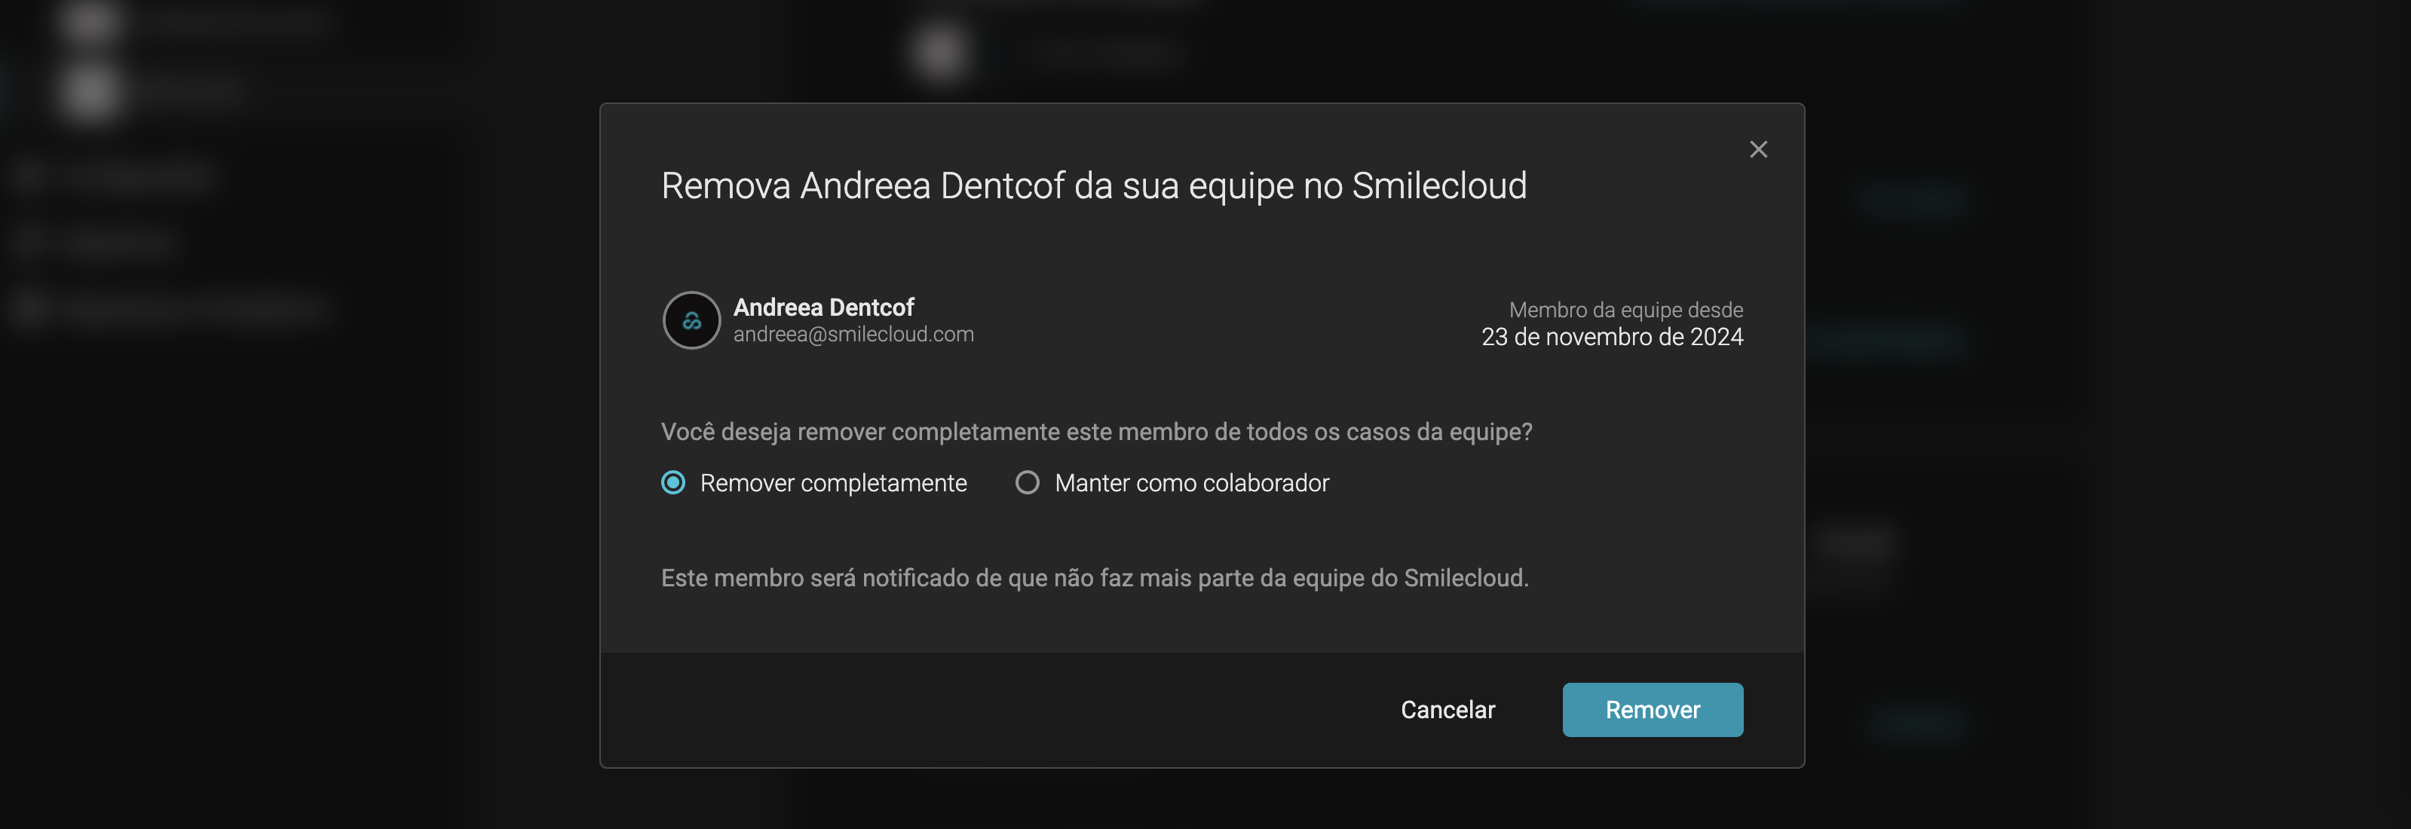Click the 23 de novembro de 2024 date

coord(1612,337)
